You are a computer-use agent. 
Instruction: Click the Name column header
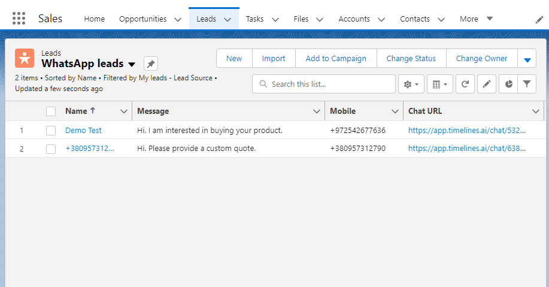coord(76,111)
